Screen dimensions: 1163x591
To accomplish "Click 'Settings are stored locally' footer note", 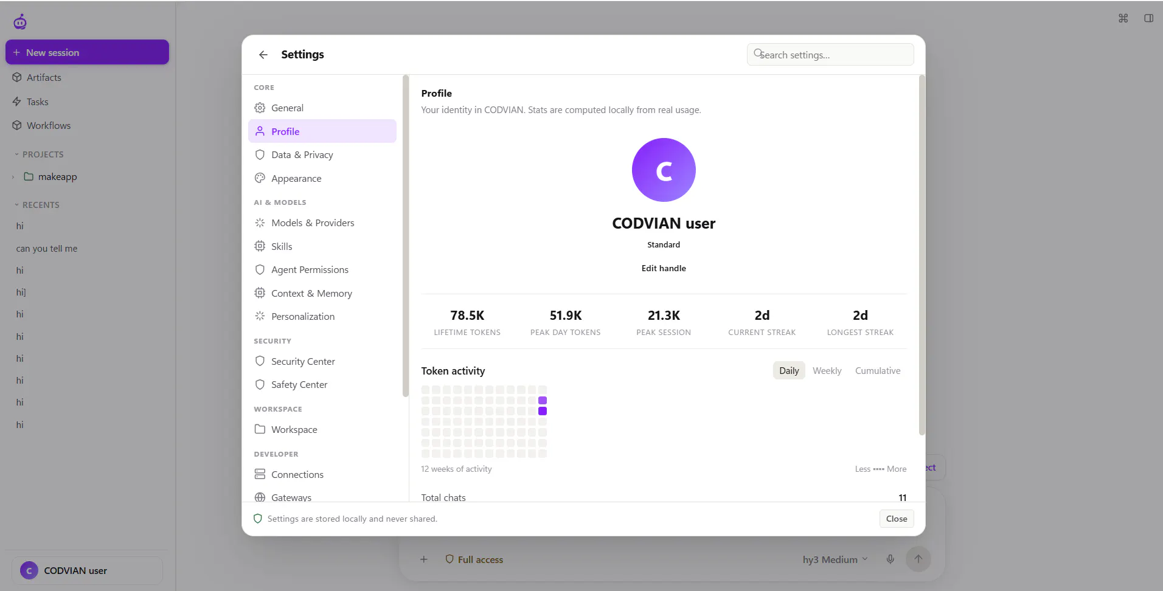I will tap(352, 519).
